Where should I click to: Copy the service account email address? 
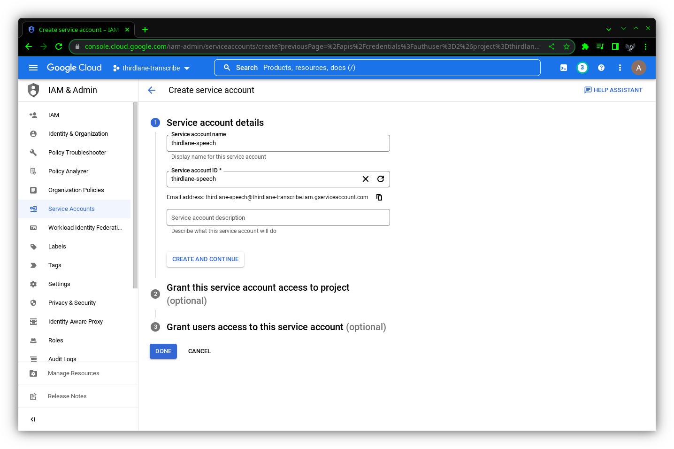point(379,197)
